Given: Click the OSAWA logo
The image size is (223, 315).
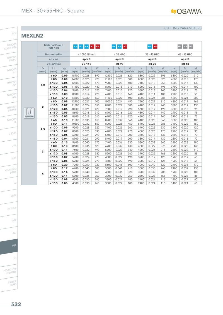Looking at the screenshot, I should (x=186, y=11).
